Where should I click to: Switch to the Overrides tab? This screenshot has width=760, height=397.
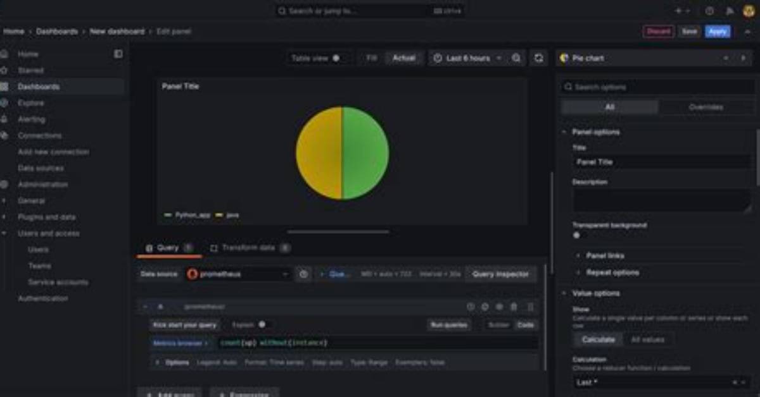coord(706,107)
